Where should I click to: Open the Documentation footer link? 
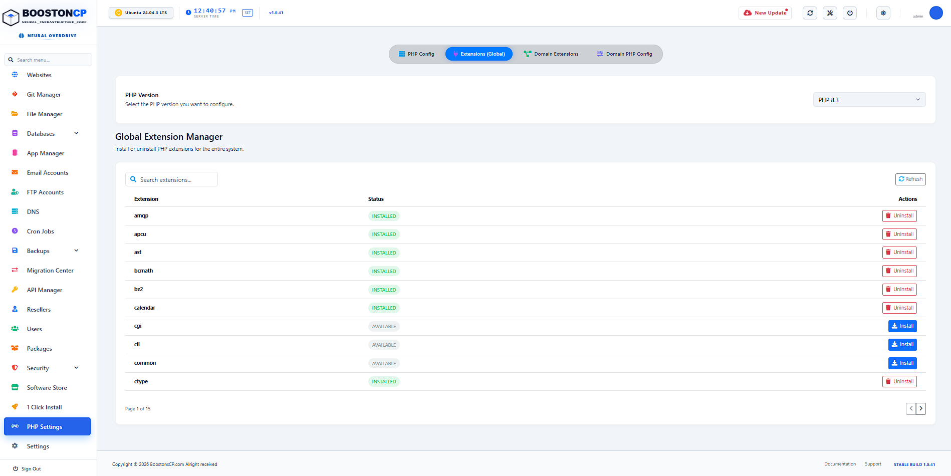[x=840, y=464]
